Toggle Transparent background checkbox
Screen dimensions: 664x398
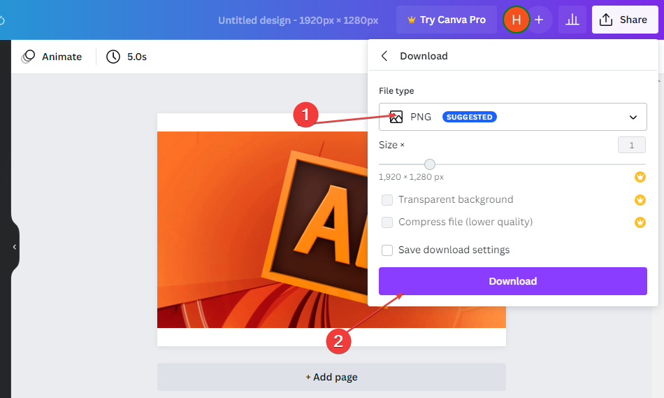point(387,199)
